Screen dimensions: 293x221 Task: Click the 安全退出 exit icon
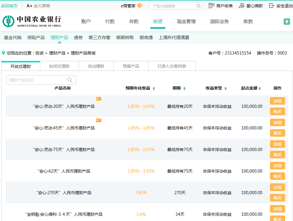[x=271, y=6]
